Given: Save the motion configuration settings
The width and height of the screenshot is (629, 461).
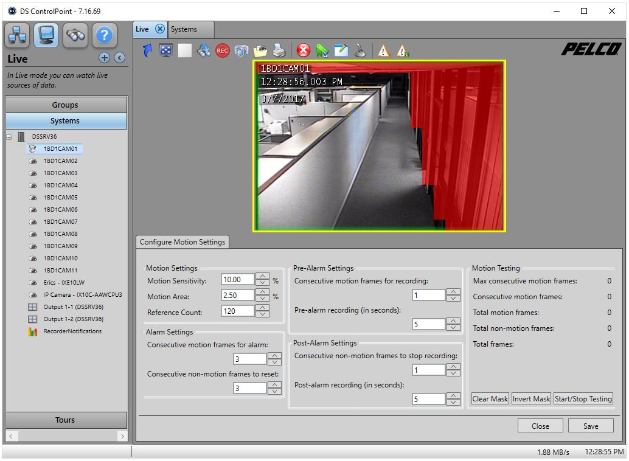Looking at the screenshot, I should [590, 426].
